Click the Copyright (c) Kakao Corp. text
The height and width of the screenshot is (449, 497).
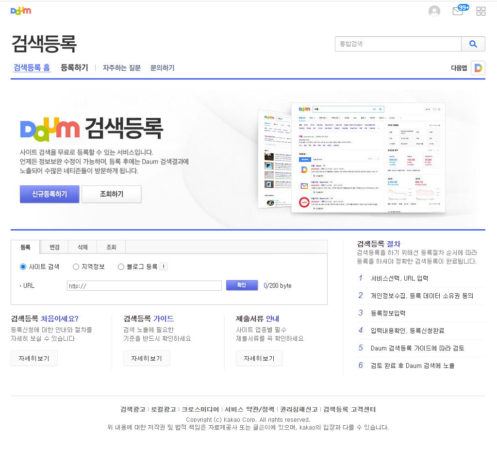[248, 419]
